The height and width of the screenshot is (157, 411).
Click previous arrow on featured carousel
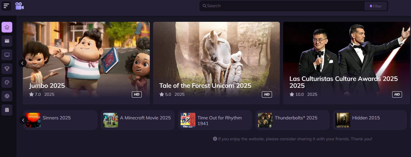[22, 63]
